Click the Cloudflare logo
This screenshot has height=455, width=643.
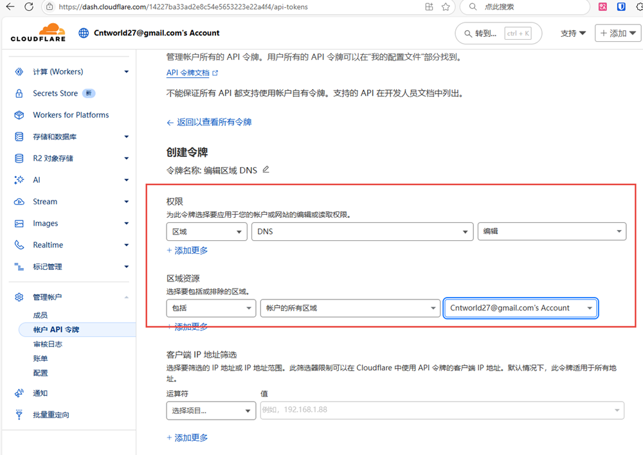pos(38,32)
